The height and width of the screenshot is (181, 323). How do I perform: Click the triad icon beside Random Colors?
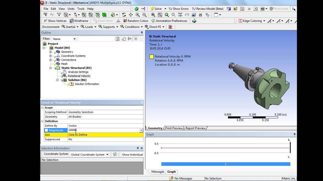point(118,21)
